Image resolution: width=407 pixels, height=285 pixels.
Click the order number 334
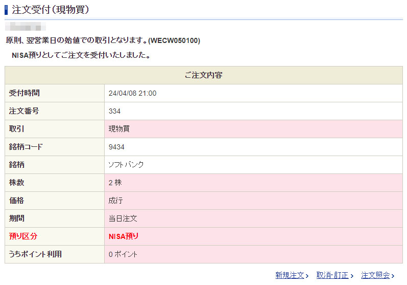(x=114, y=111)
